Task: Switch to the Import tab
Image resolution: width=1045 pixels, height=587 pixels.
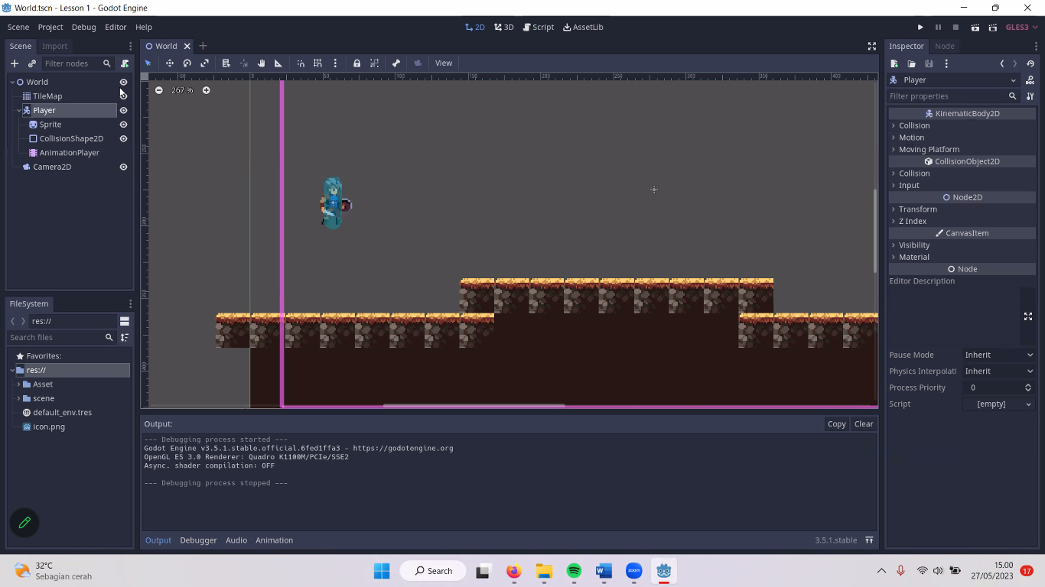Action: (55, 46)
